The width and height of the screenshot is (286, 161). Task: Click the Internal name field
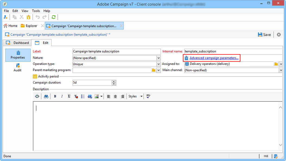pos(233,51)
